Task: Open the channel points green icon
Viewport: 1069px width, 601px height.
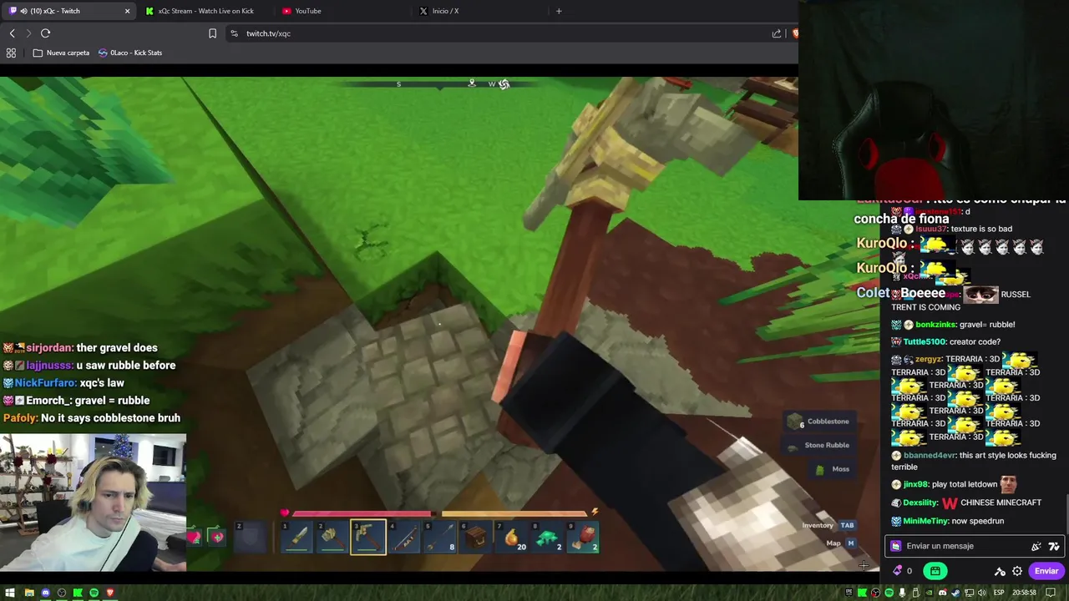Action: pos(935,571)
